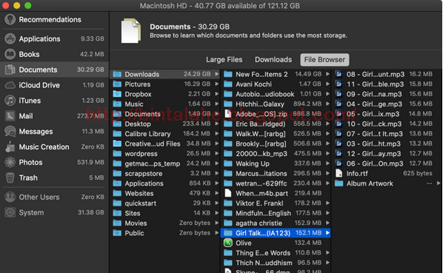Screen dimensions: 443x273
Task: Click the Dropbox folder icon
Action: pos(117,94)
